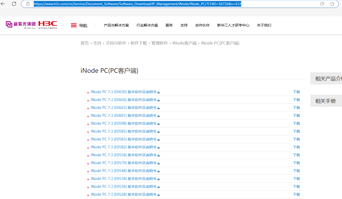This screenshot has width=342, height=199.
Task: Click 下载 for E0583 version
Action: [297, 139]
